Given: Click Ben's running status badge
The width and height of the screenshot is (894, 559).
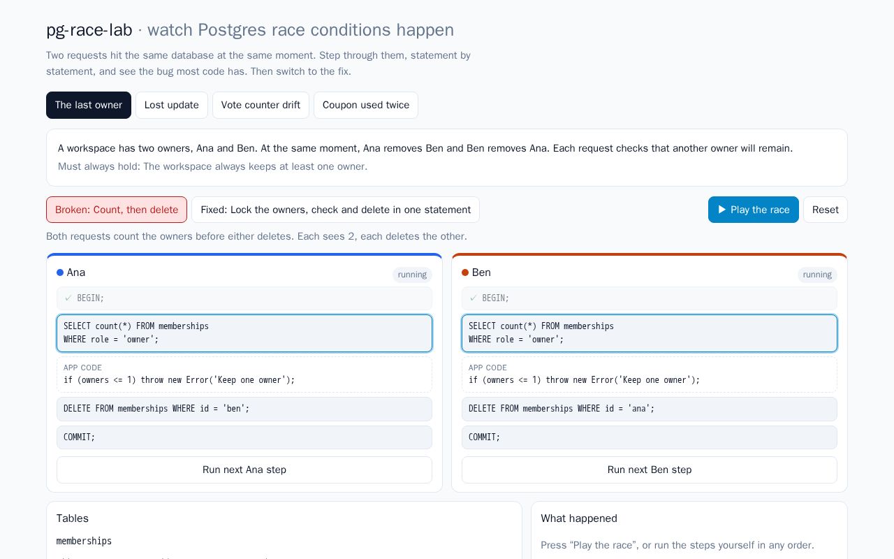Looking at the screenshot, I should click(817, 275).
